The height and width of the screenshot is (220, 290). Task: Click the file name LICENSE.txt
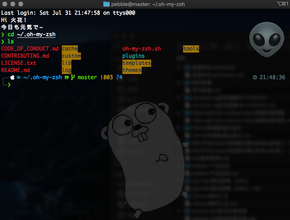pyautogui.click(x=19, y=63)
